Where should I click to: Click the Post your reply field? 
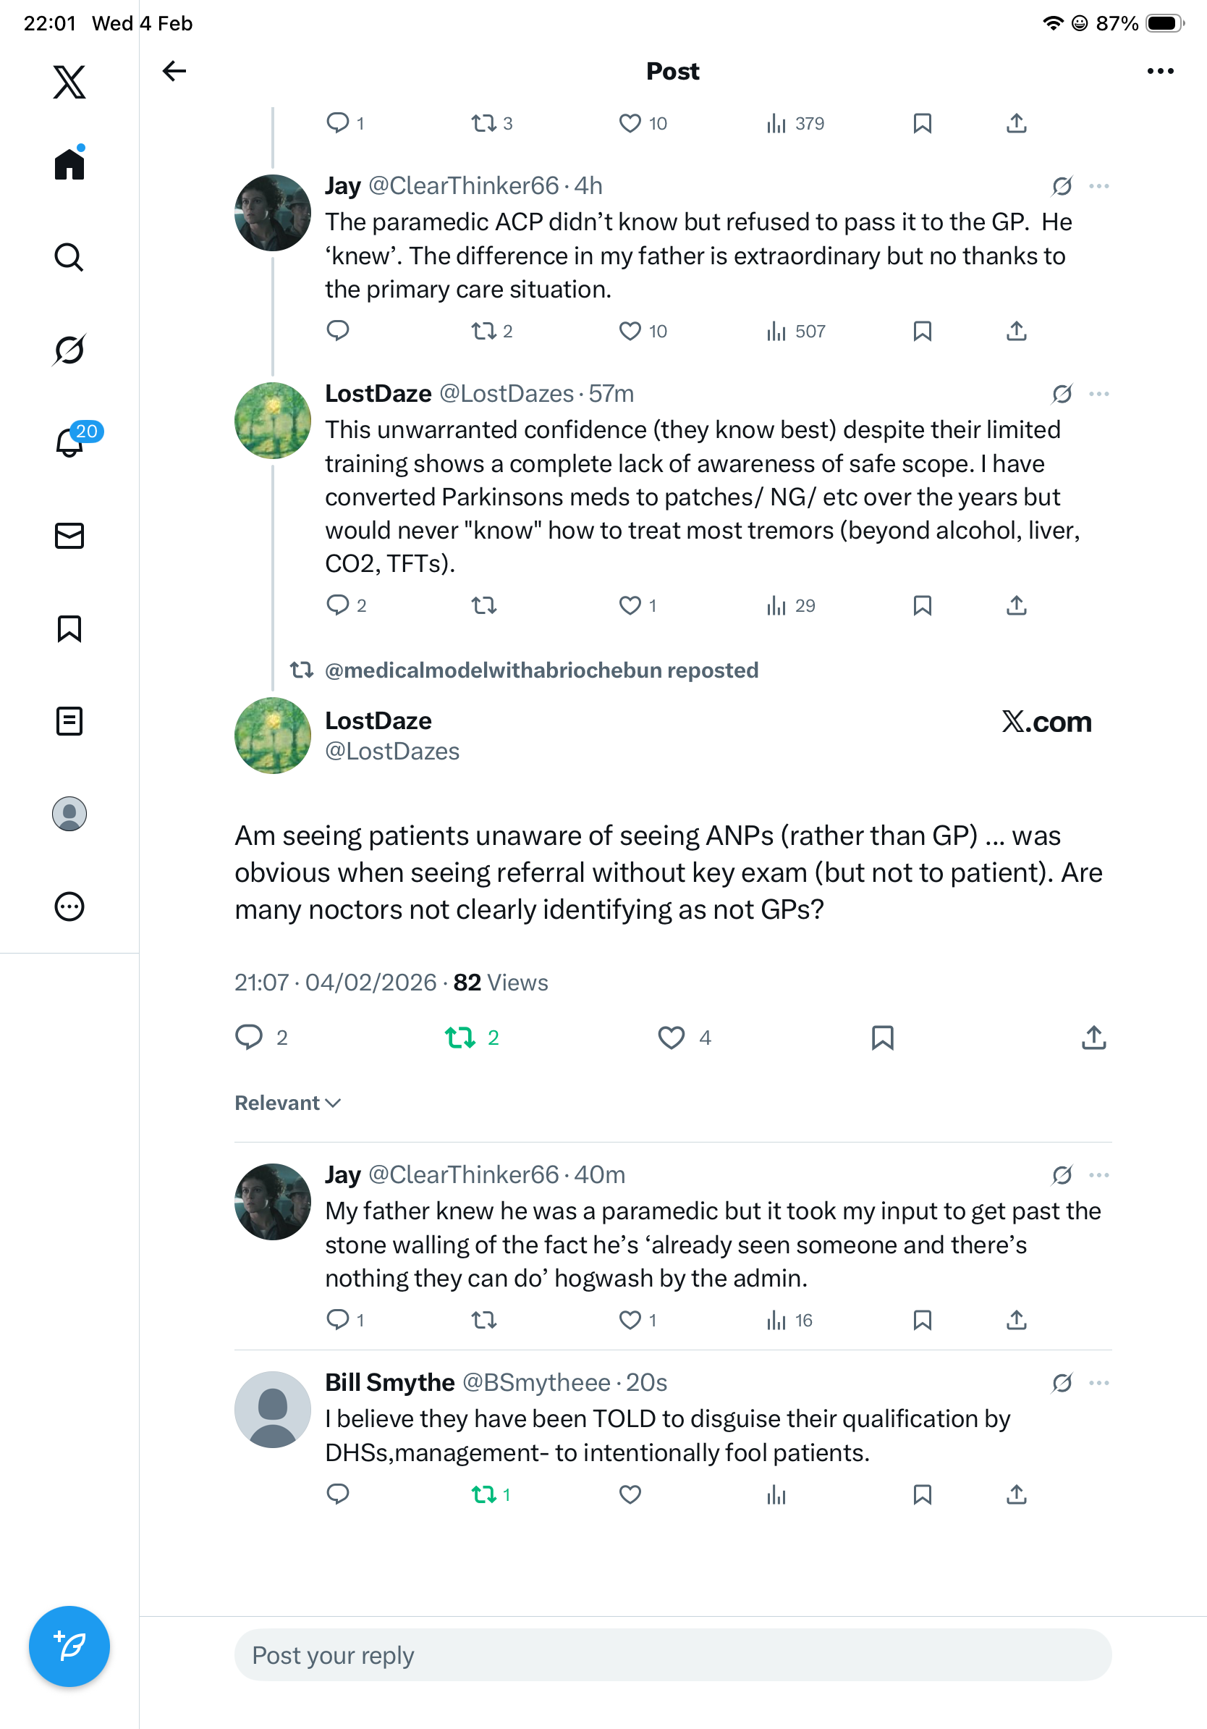pos(673,1655)
